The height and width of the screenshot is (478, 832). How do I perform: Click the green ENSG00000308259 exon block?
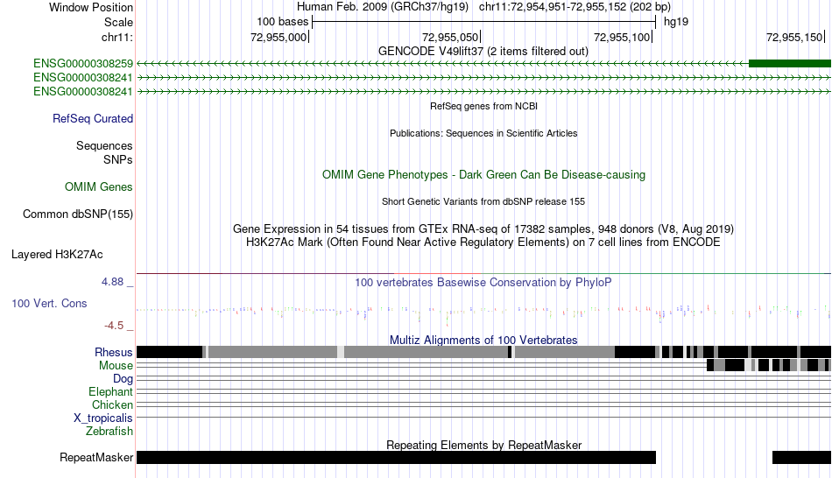pos(790,64)
